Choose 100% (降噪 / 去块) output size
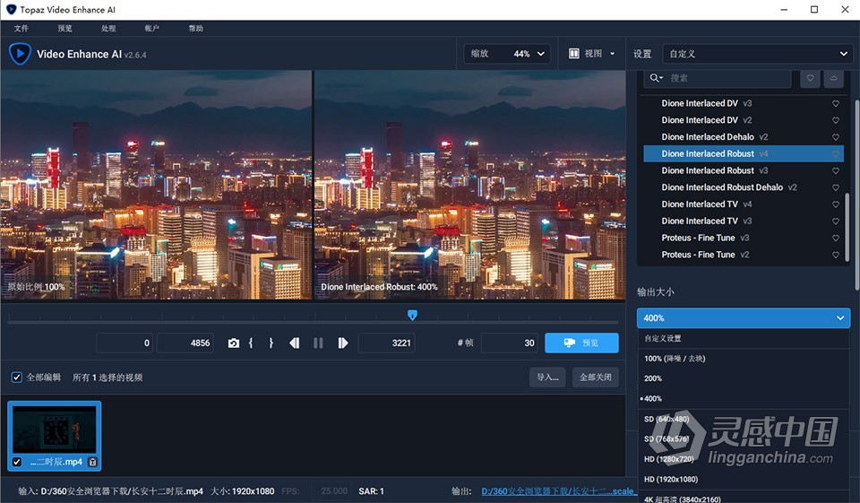The width and height of the screenshot is (860, 503). (744, 359)
